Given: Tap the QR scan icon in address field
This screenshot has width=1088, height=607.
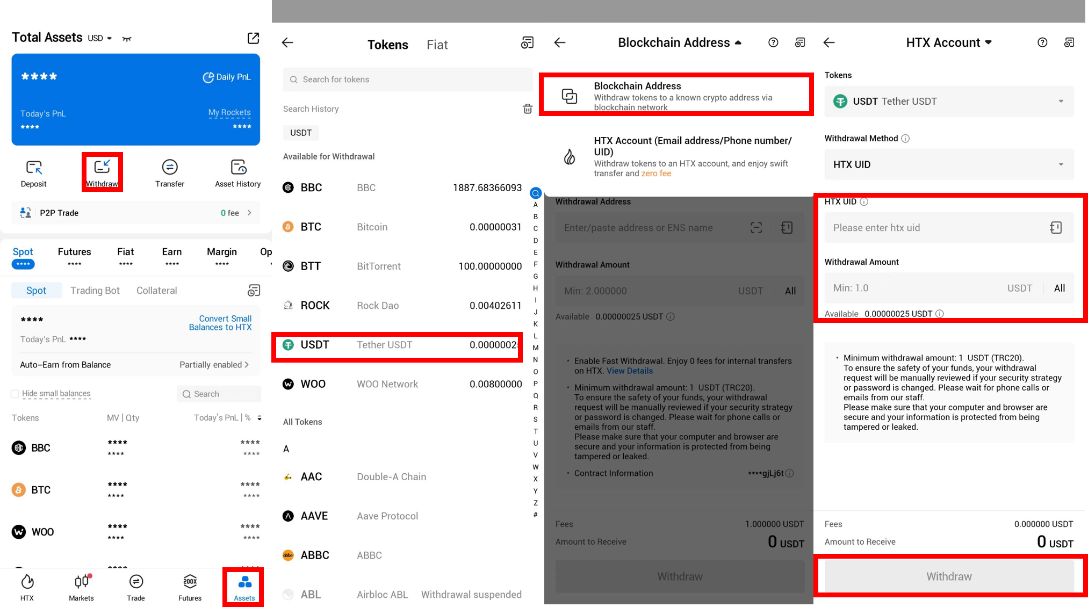Looking at the screenshot, I should coord(756,228).
